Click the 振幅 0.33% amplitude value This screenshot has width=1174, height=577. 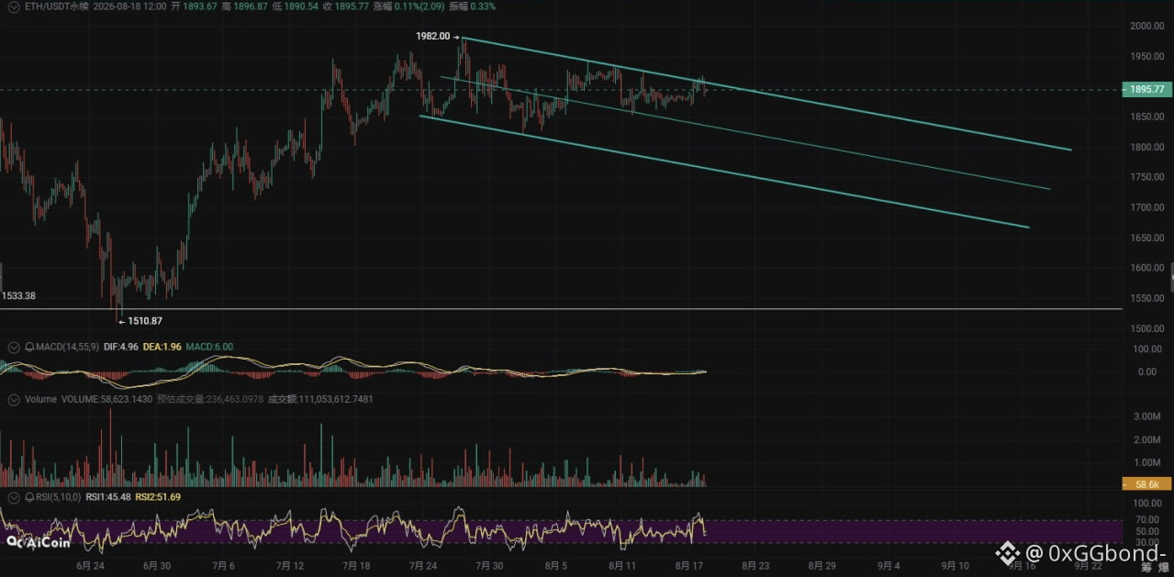(473, 6)
